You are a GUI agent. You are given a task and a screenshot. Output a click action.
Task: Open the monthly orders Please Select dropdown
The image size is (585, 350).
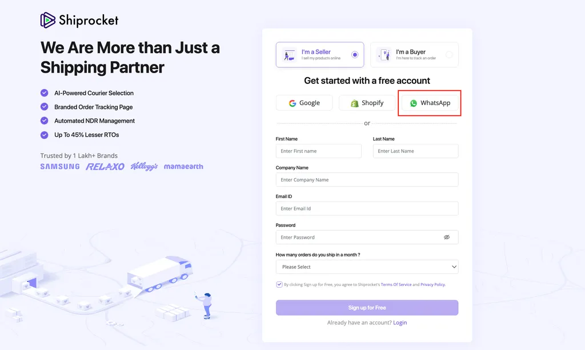click(x=367, y=267)
